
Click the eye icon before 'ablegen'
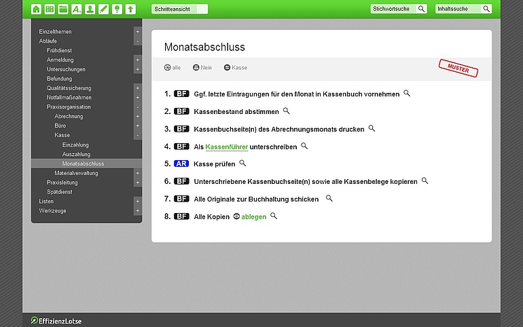click(x=236, y=216)
